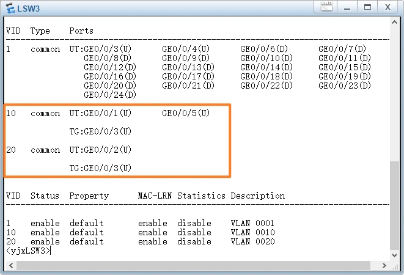
Task: Maximize the LSW3 terminal window
Action: pos(367,7)
